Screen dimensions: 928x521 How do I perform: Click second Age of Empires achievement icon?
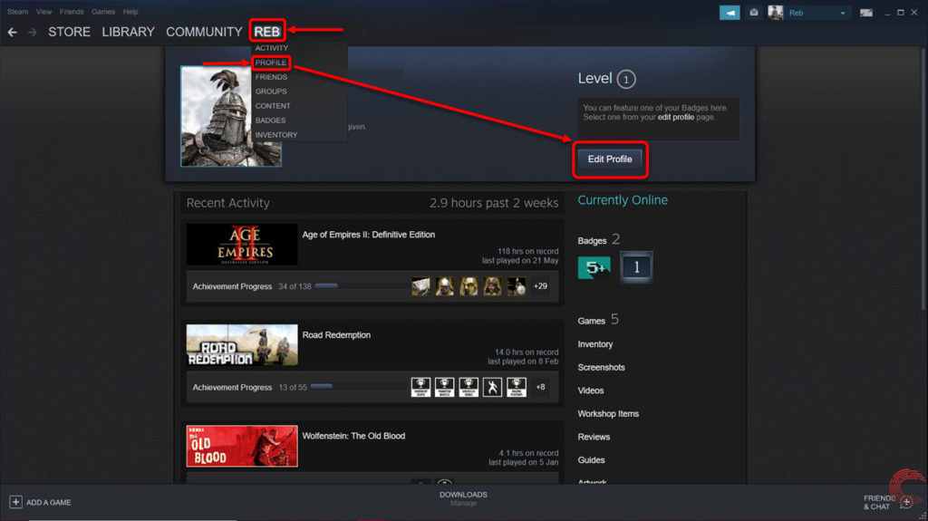pos(444,286)
